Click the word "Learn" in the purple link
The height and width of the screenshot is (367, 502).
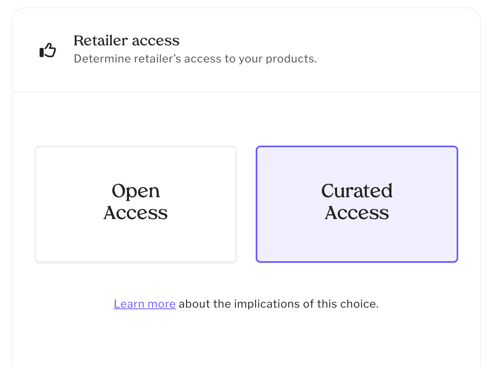coord(129,304)
